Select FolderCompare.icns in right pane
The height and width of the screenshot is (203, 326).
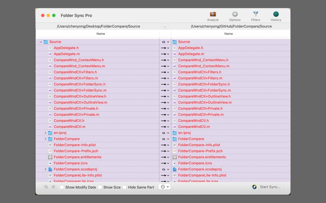click(195, 163)
